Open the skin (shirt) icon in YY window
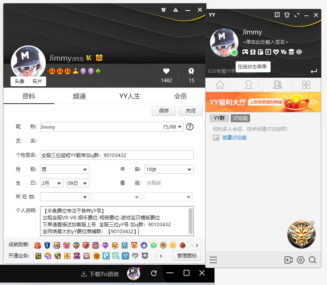 [287, 15]
